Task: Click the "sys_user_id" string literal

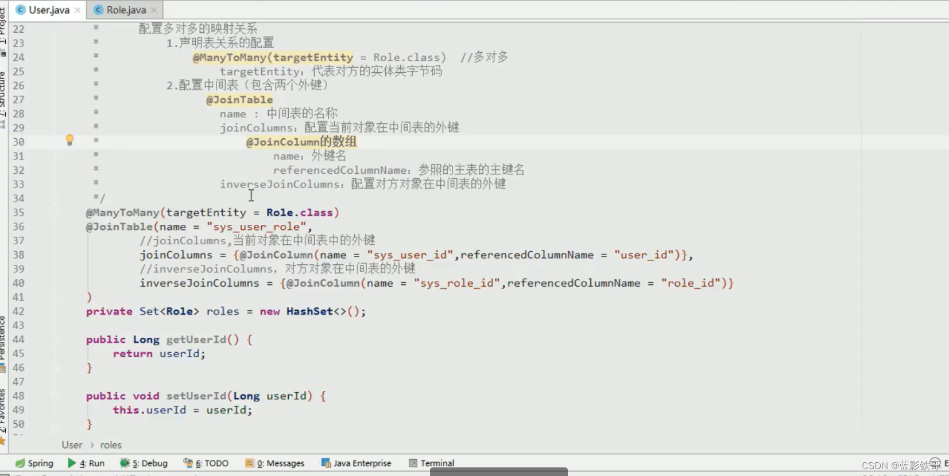Action: (410, 255)
